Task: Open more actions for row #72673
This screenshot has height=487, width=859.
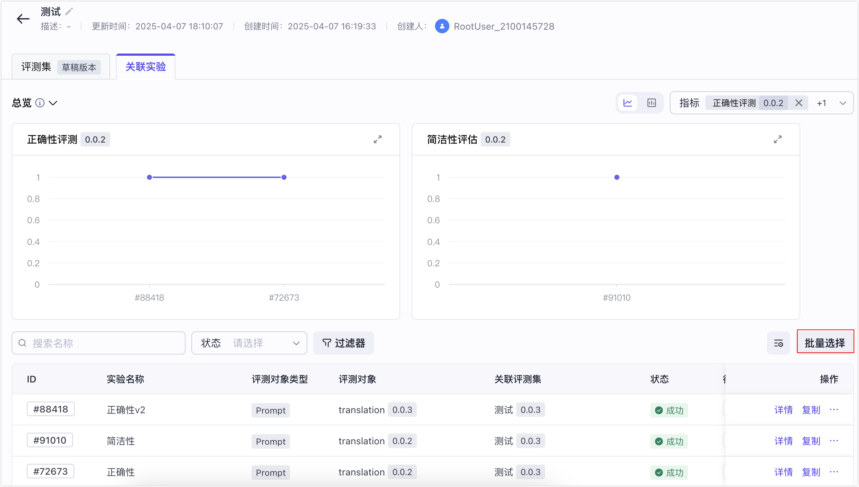Action: tap(834, 472)
